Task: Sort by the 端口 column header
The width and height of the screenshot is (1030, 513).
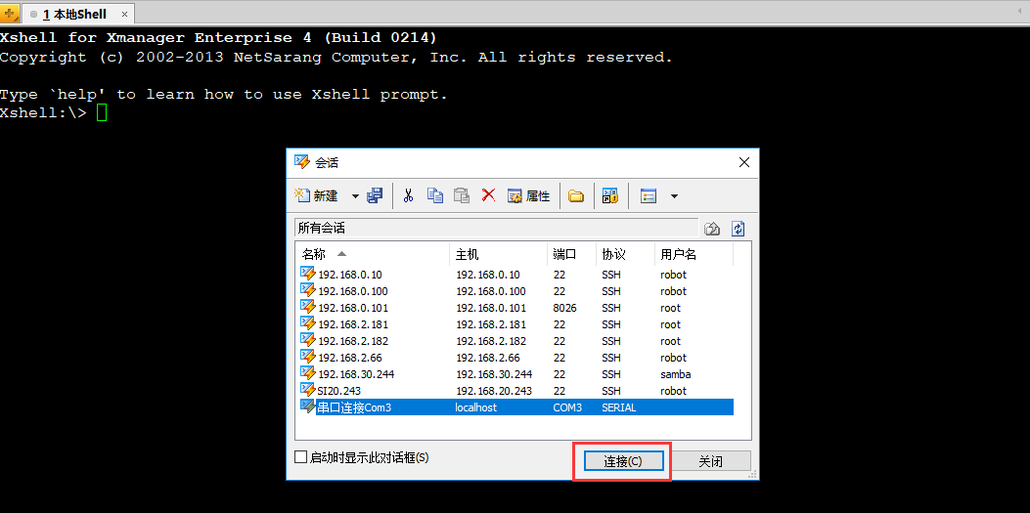Action: click(572, 254)
